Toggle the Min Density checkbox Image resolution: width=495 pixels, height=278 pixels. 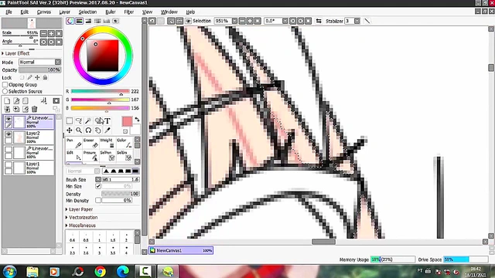click(98, 200)
